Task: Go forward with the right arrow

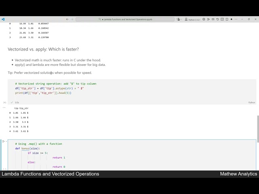Action: 72,19
